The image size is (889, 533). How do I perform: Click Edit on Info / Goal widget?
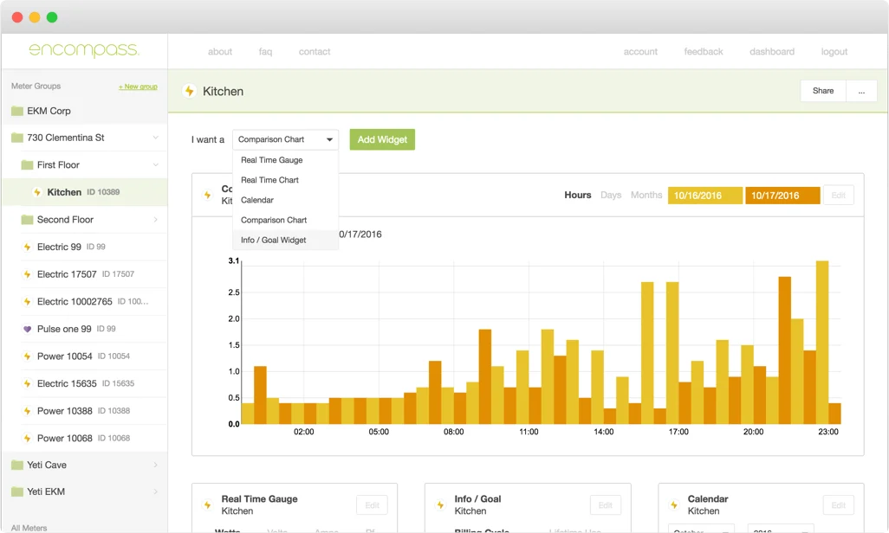pyautogui.click(x=606, y=505)
